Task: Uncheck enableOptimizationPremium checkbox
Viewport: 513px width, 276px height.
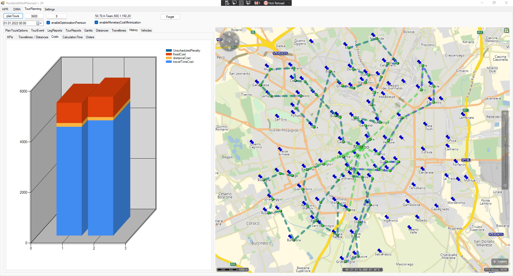Action: point(48,23)
